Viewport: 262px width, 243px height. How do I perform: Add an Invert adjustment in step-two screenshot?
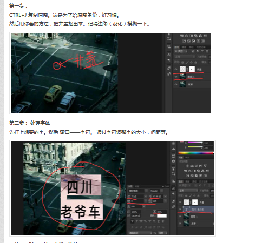(187, 175)
